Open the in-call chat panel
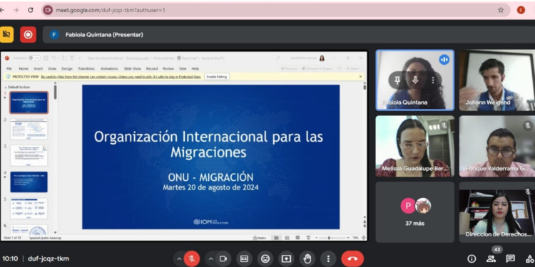The height and width of the screenshot is (267, 535). click(511, 259)
